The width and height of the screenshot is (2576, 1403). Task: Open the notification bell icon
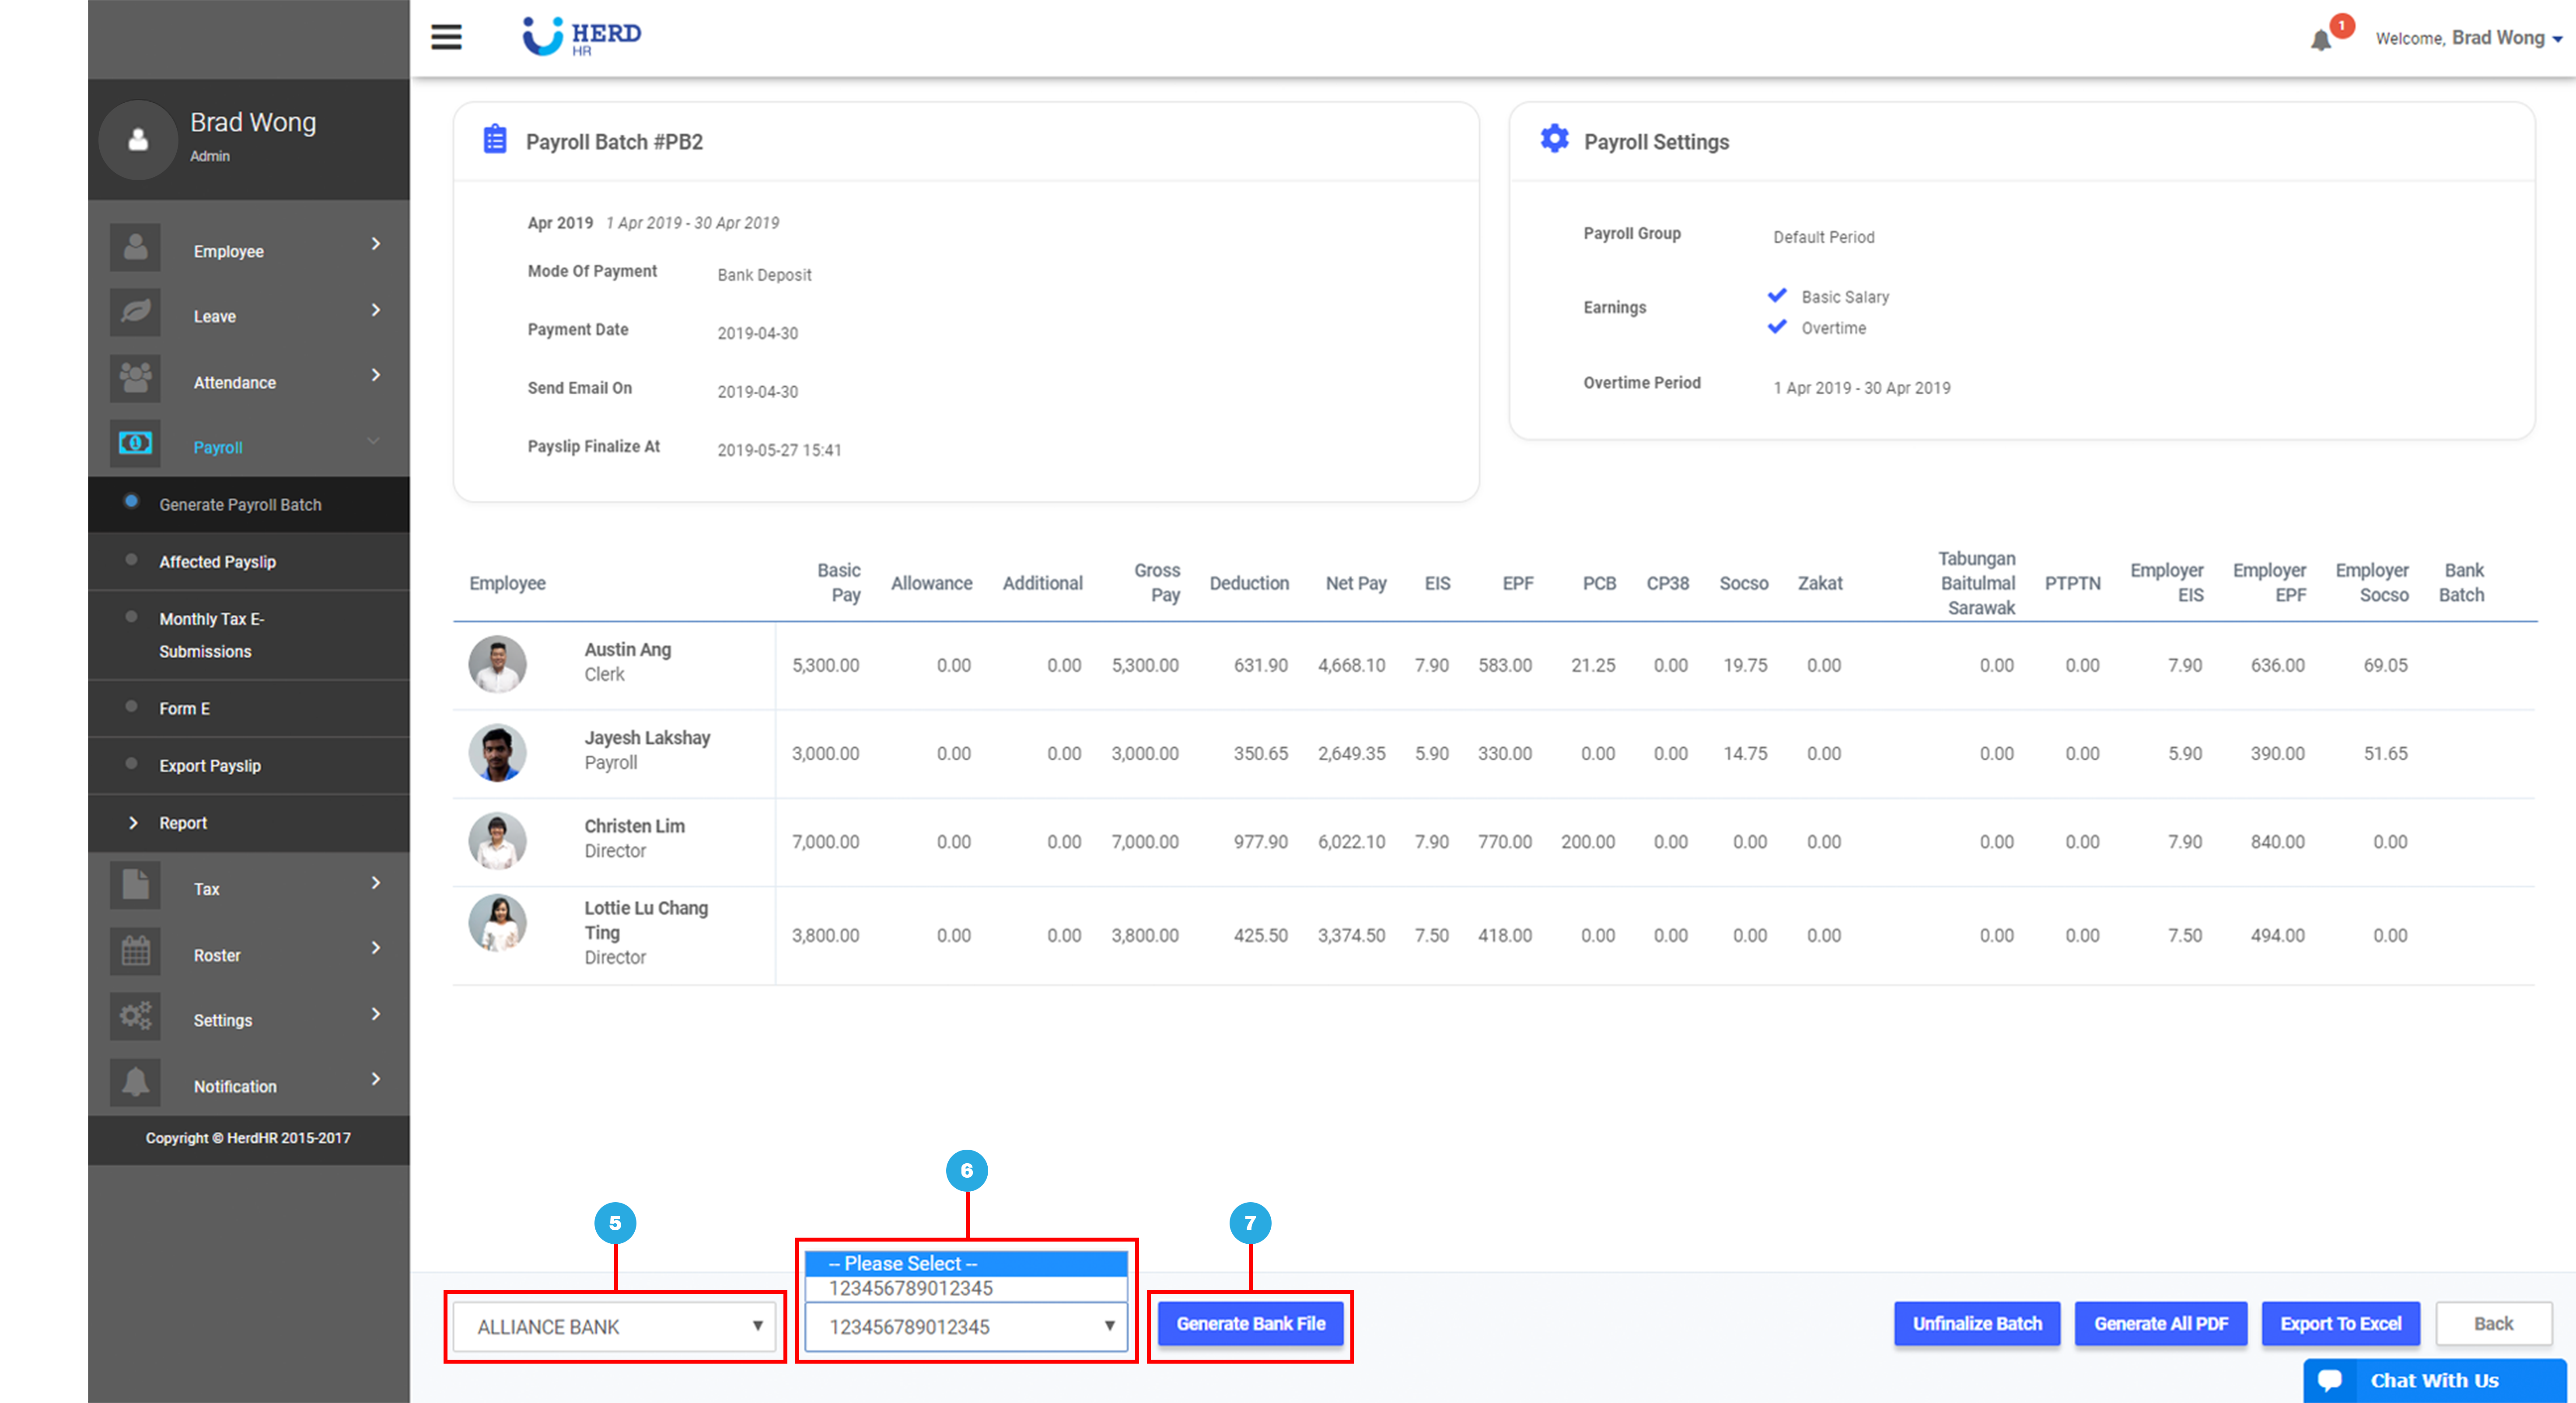2320,40
